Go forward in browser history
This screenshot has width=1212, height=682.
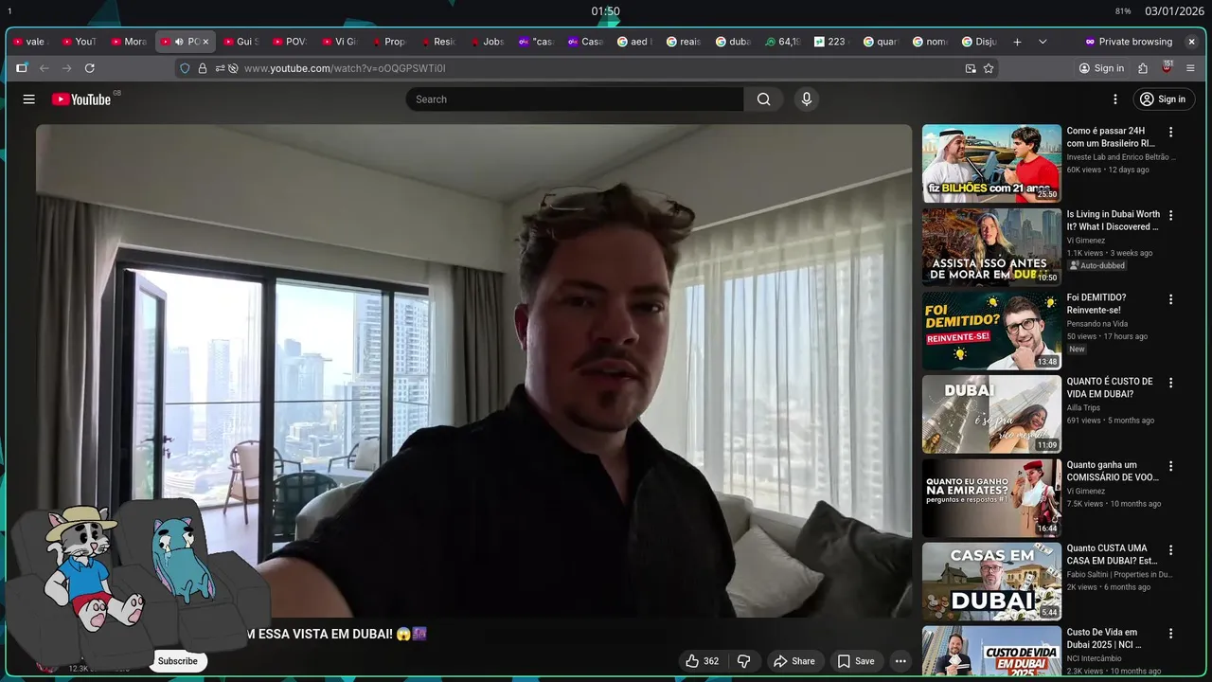click(67, 68)
